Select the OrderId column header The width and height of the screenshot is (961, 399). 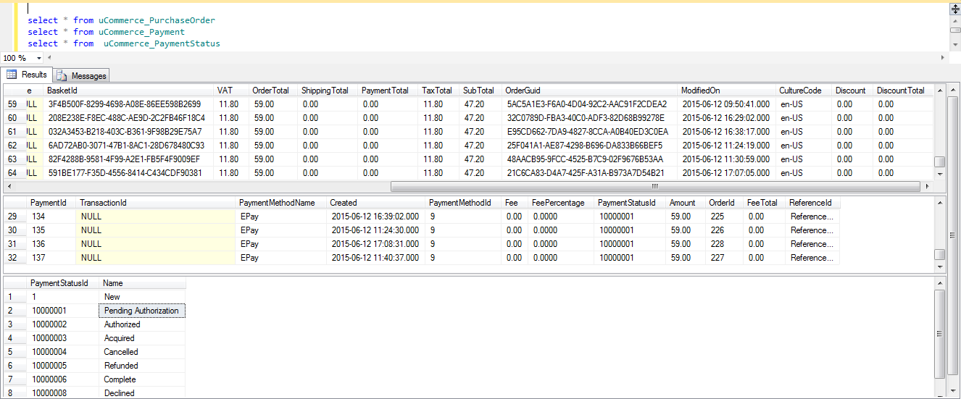pyautogui.click(x=725, y=203)
